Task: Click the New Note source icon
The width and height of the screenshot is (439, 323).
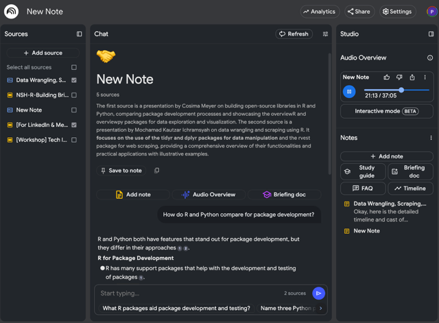Action: click(x=10, y=110)
